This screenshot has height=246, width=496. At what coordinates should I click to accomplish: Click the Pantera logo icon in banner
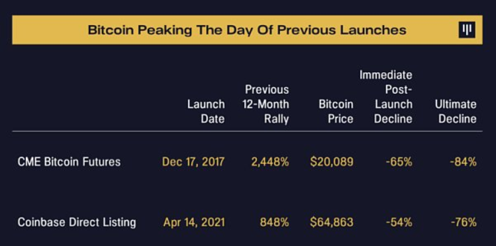coord(467,30)
